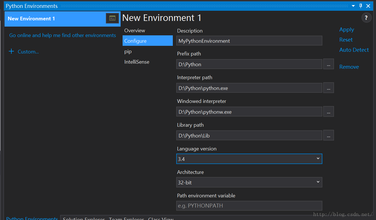376x220 pixels.
Task: Reset the environment configuration
Action: [346, 40]
